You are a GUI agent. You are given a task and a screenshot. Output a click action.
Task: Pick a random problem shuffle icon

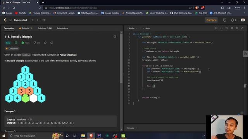44,20
